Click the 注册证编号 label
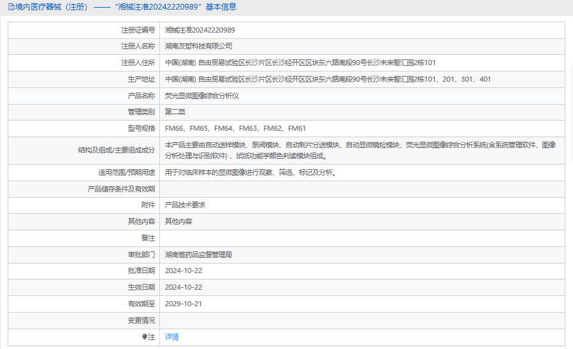Image resolution: width=573 pixels, height=349 pixels. (138, 30)
